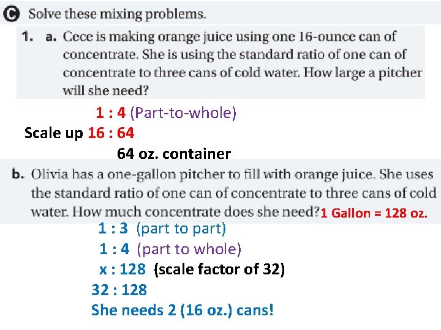Select the blue '1 : 3' ratio

(x=113, y=229)
